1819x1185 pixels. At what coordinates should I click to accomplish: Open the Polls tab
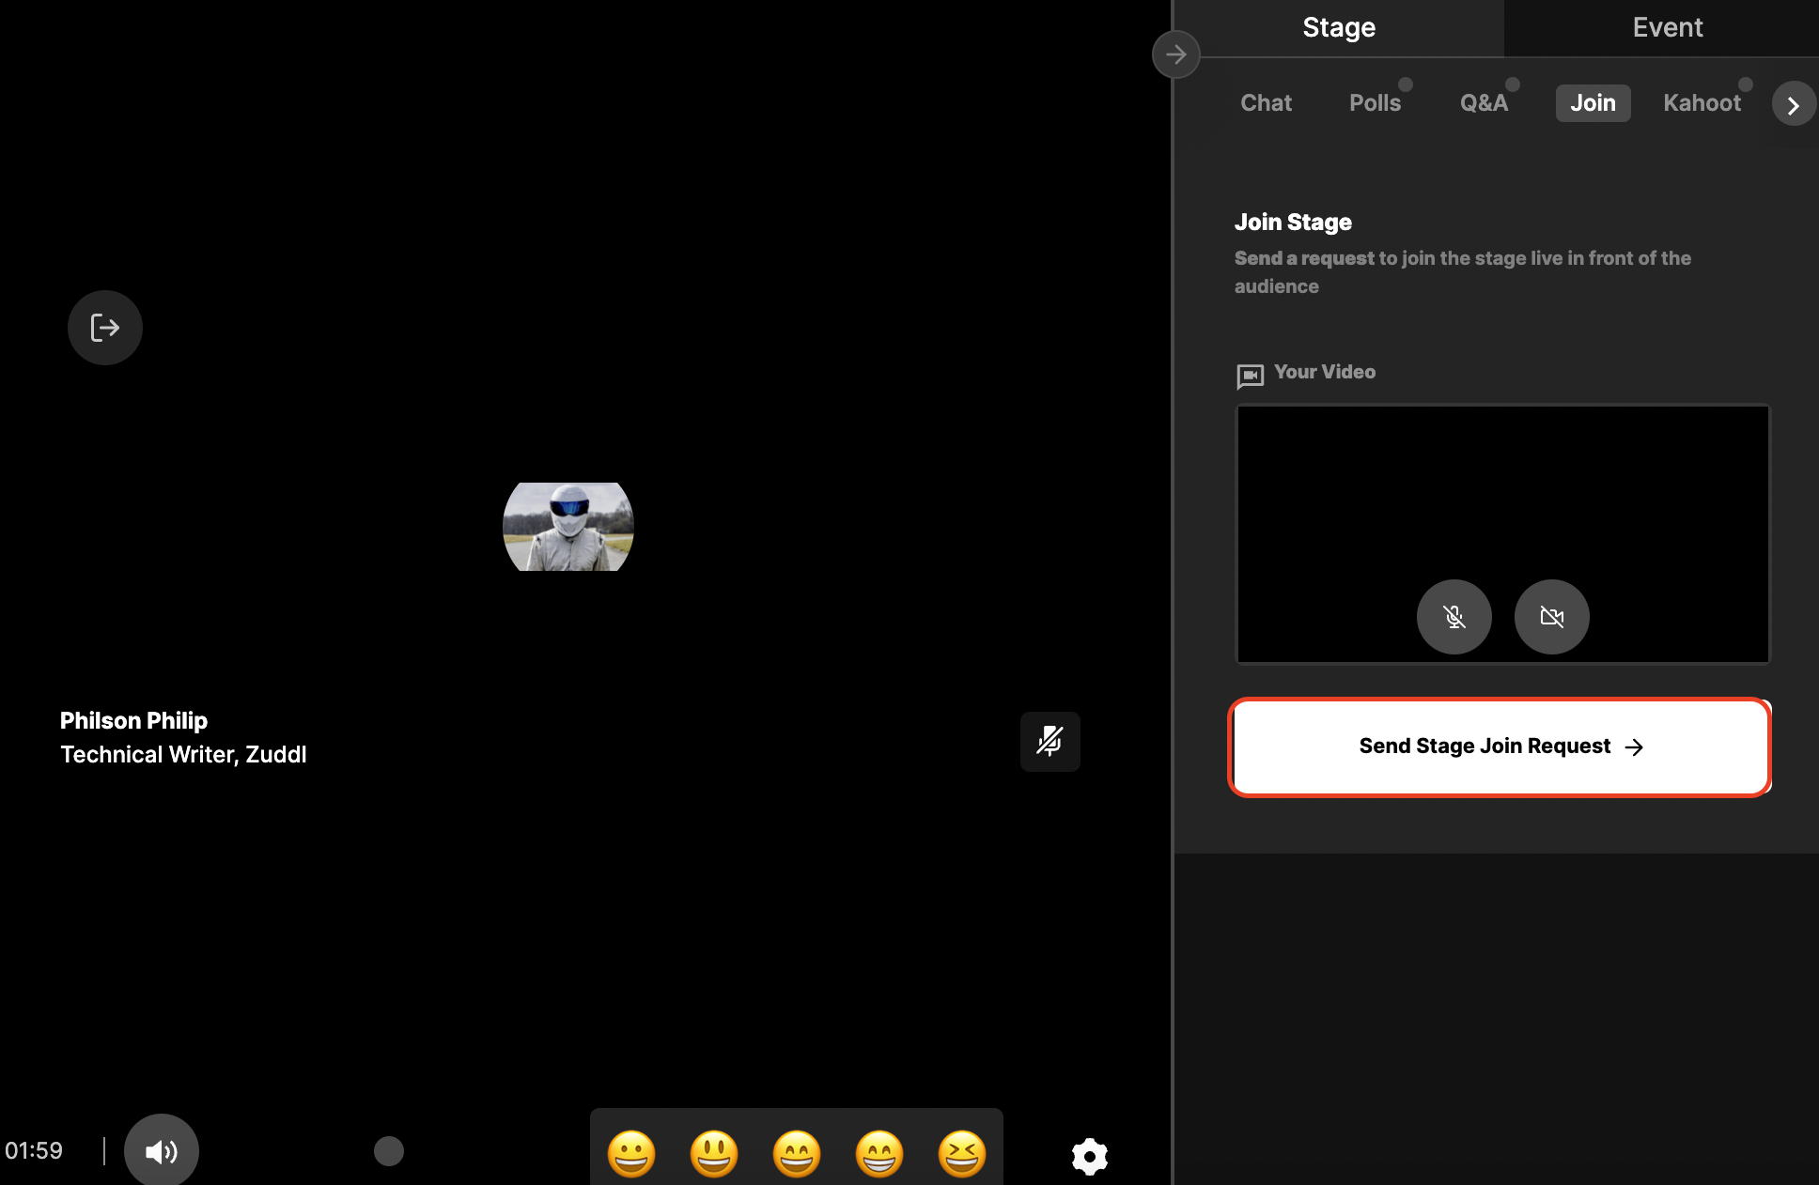(x=1375, y=103)
